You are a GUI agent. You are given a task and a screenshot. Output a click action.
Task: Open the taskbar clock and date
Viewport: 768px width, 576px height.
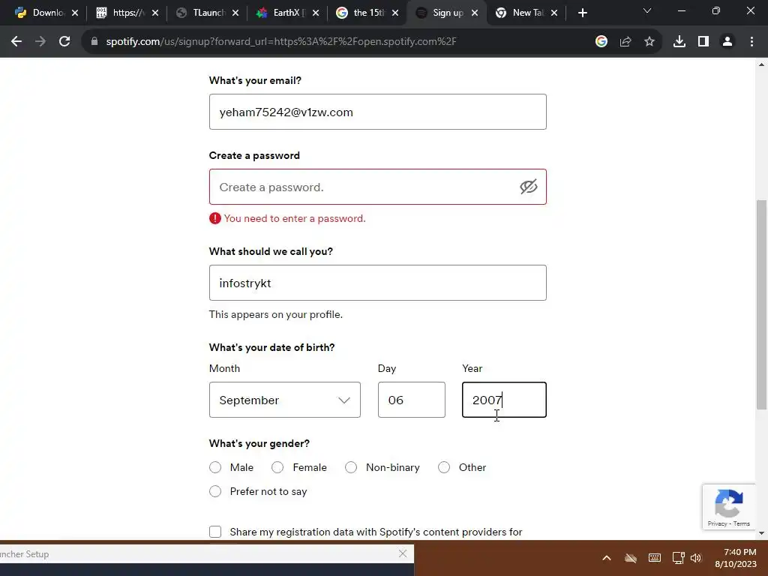tap(735, 558)
